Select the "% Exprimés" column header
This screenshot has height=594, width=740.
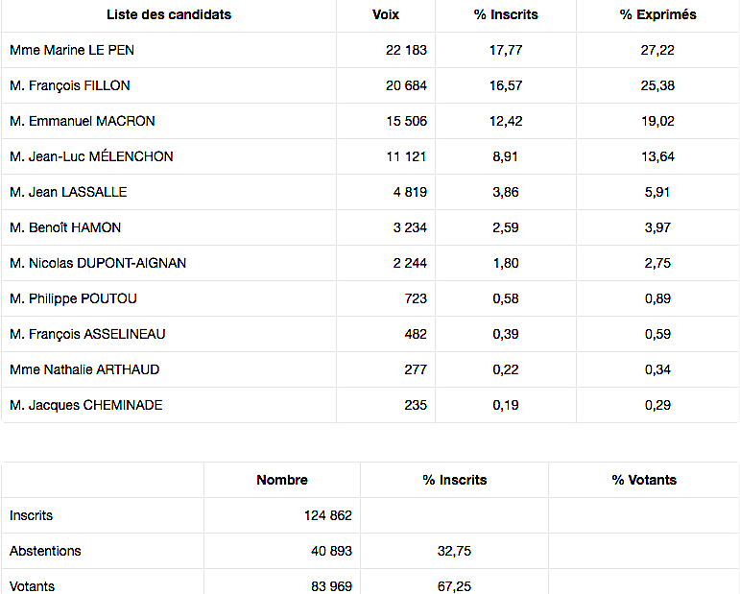[657, 14]
